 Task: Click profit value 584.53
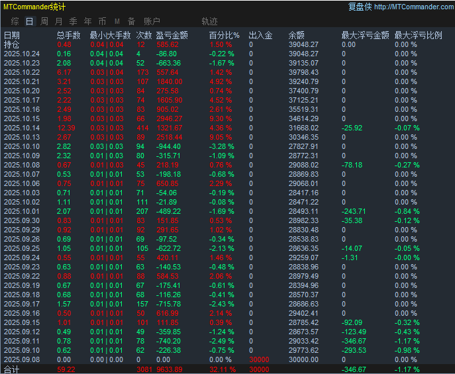click(168, 277)
